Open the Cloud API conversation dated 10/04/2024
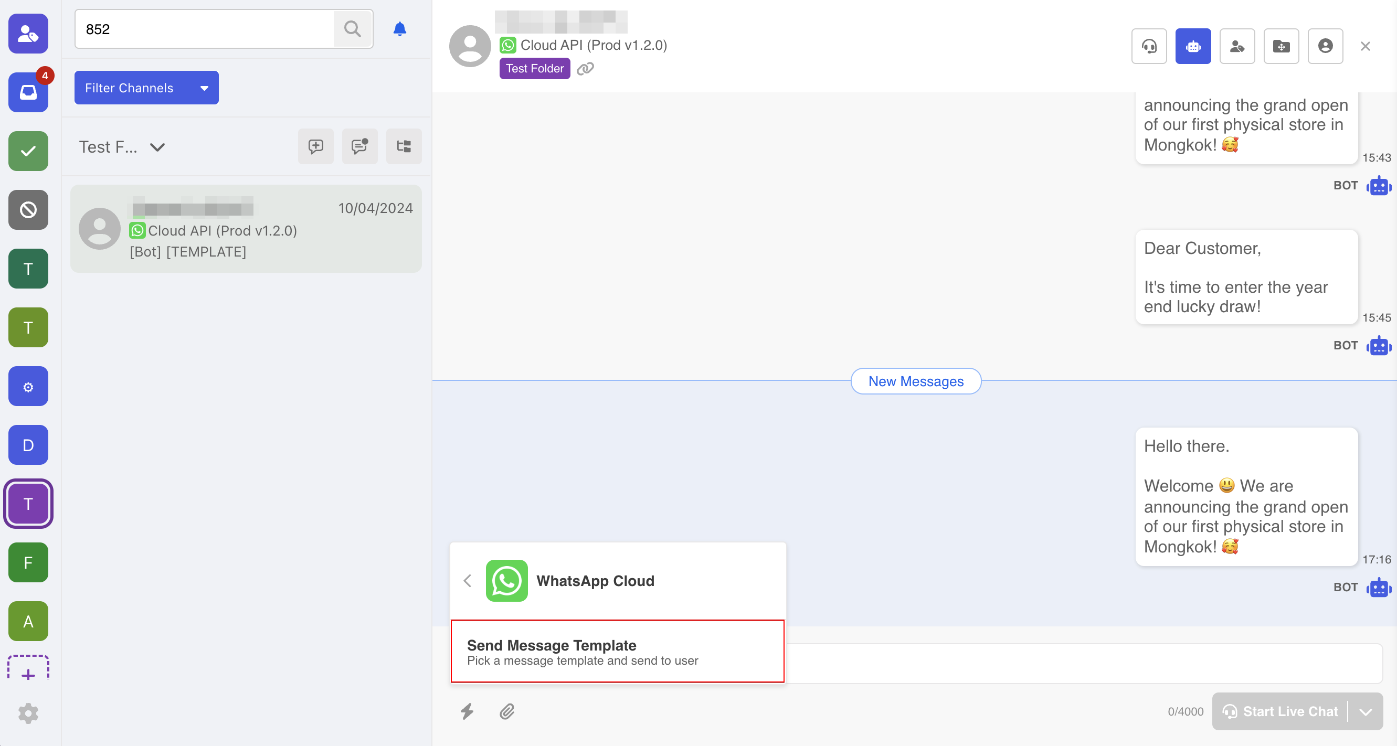The image size is (1397, 746). coord(246,229)
